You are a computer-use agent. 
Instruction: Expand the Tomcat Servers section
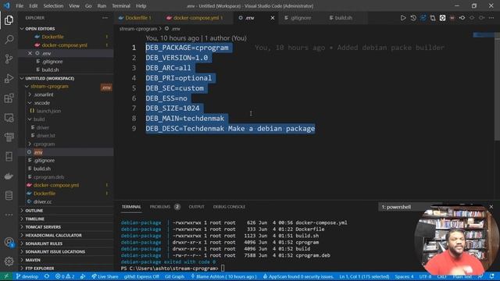pos(43,227)
